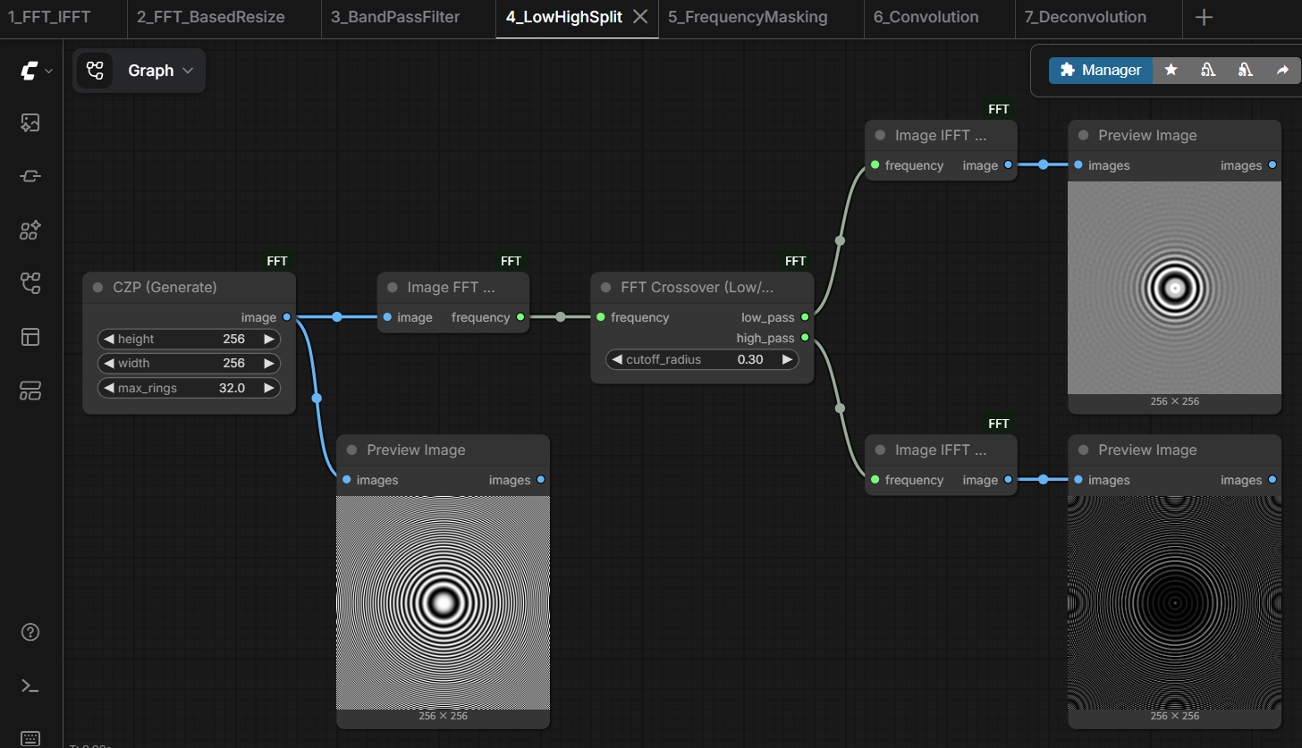This screenshot has height=748, width=1302.
Task: Collapse the FFT Crossover node via its dot
Action: (x=606, y=288)
